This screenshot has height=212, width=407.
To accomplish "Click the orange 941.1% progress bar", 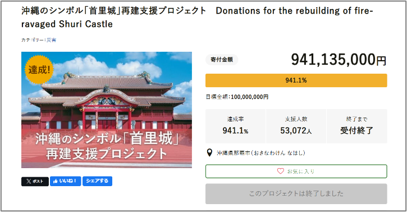I will [x=296, y=80].
